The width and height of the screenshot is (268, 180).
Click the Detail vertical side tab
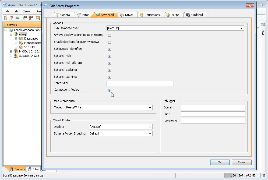point(263,29)
